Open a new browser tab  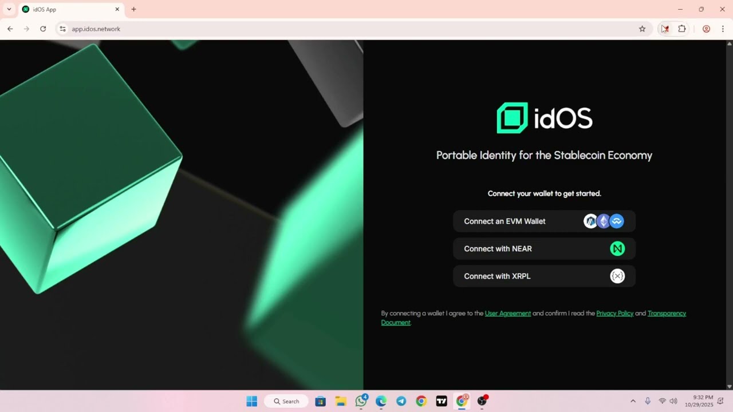[133, 9]
